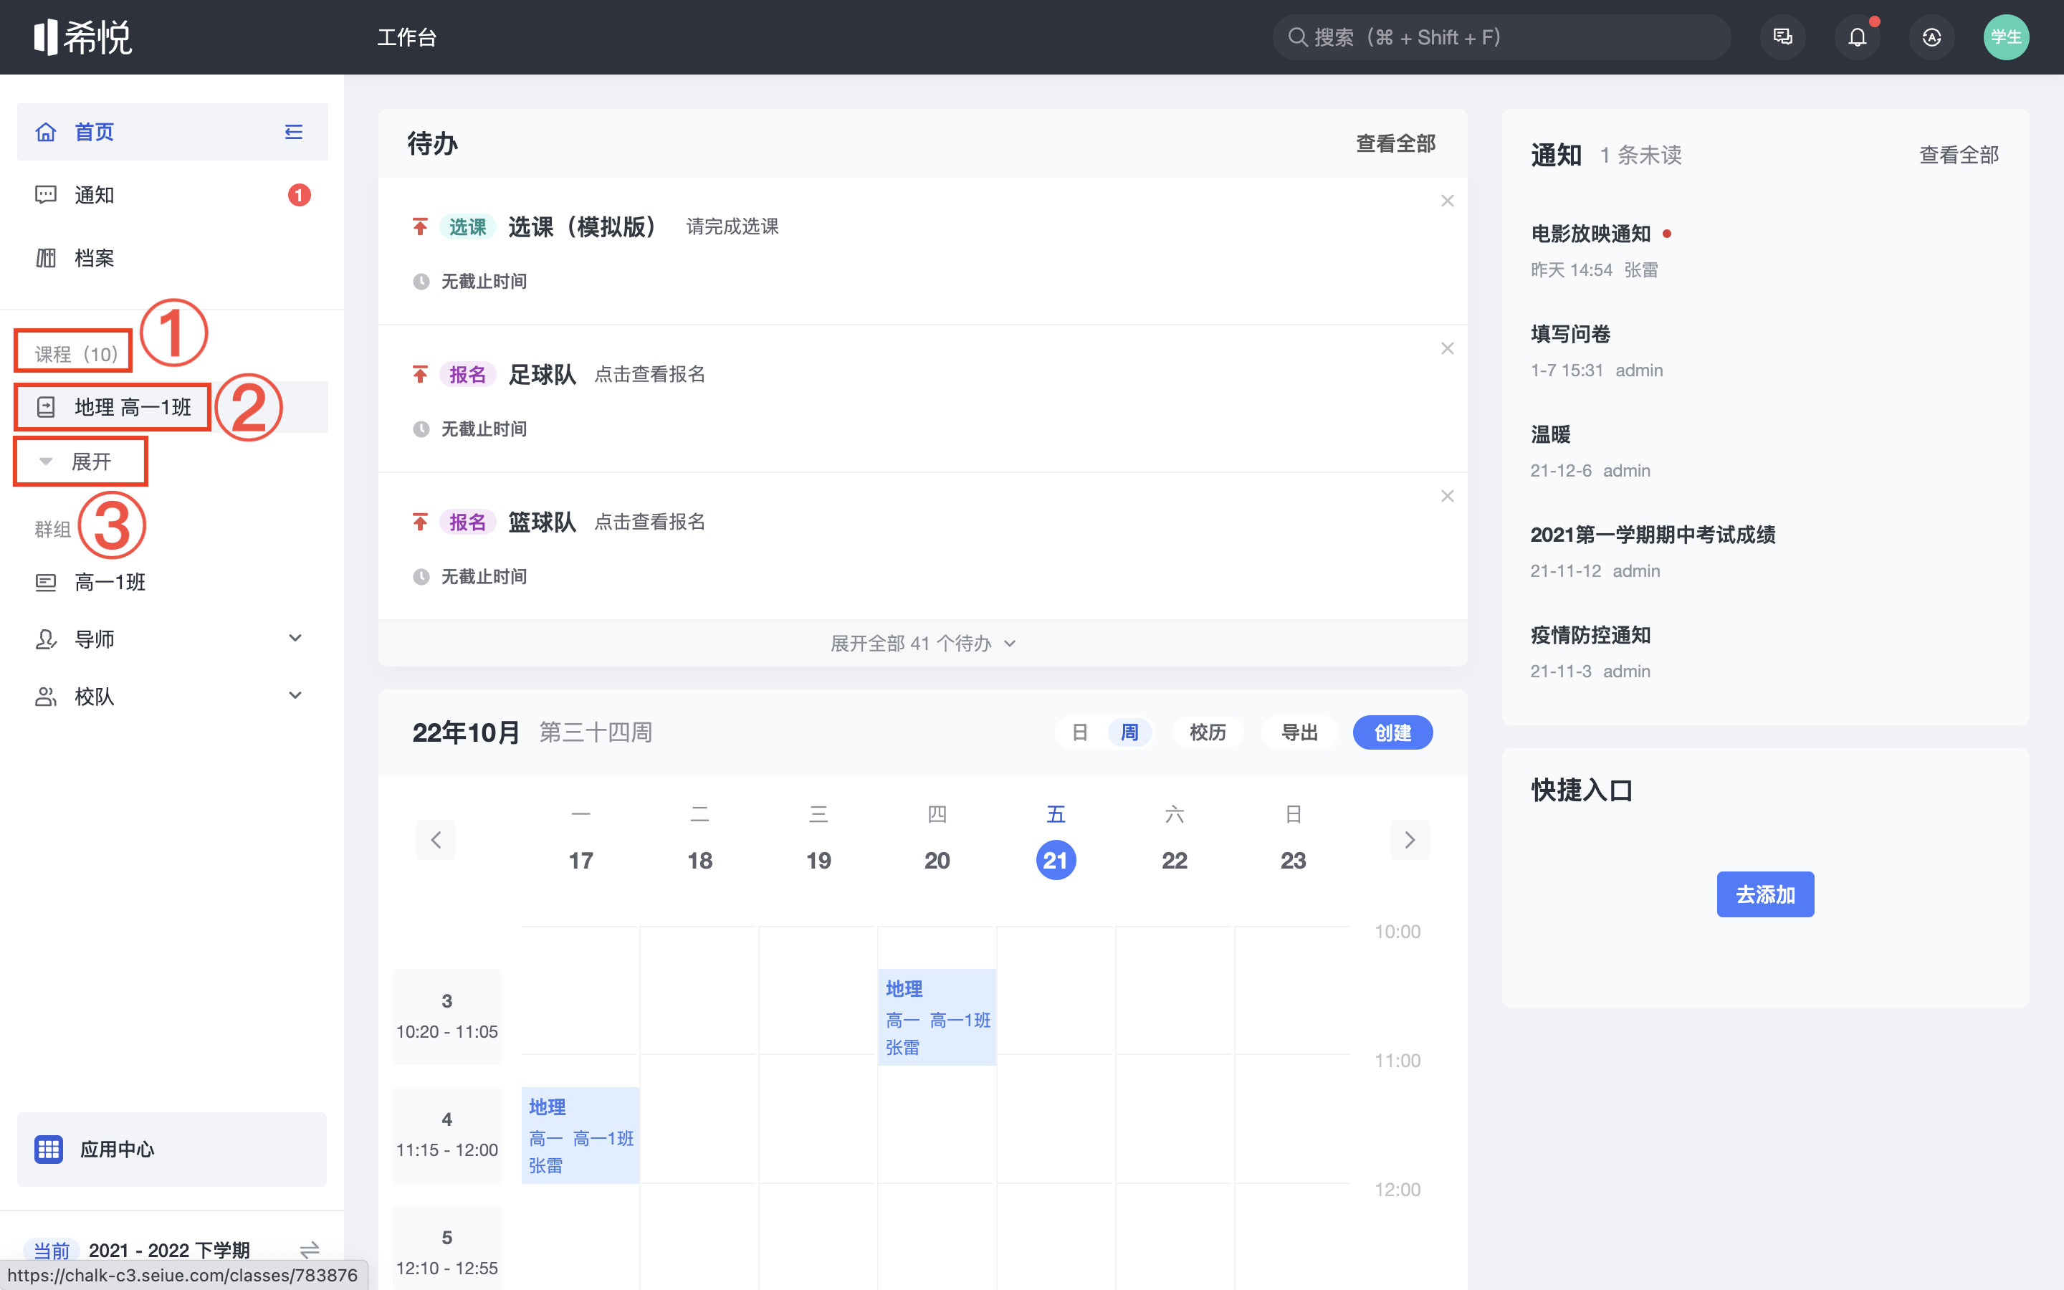Select the 周 calendar view toggle
Image resolution: width=2064 pixels, height=1290 pixels.
tap(1129, 733)
